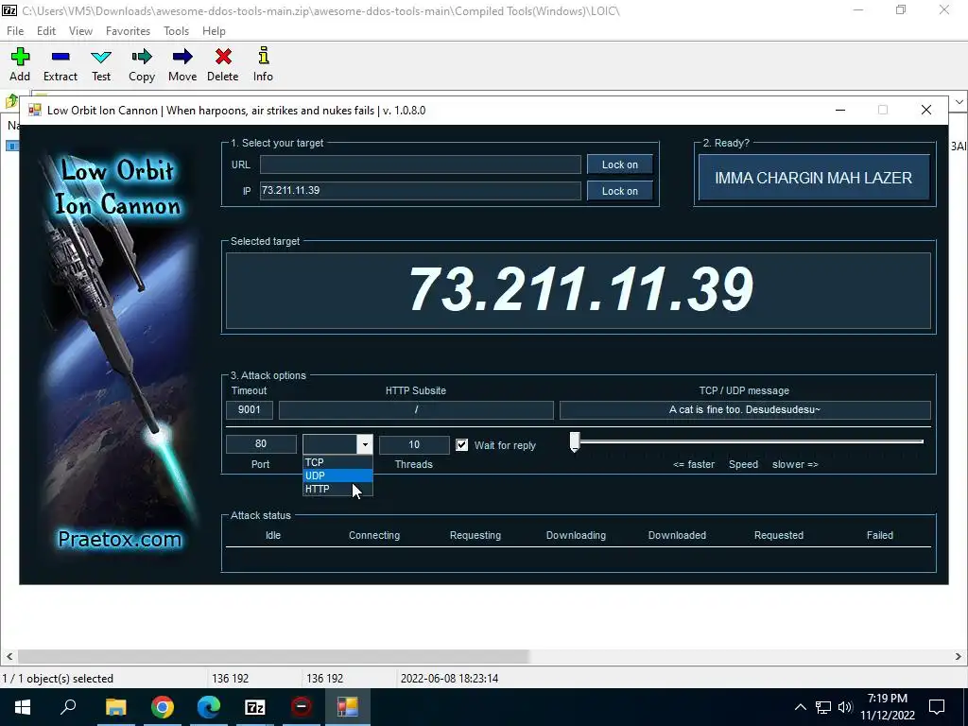Viewport: 968px width, 726px height.
Task: Click the Add toolbar icon in 7-Zip
Action: (x=20, y=57)
